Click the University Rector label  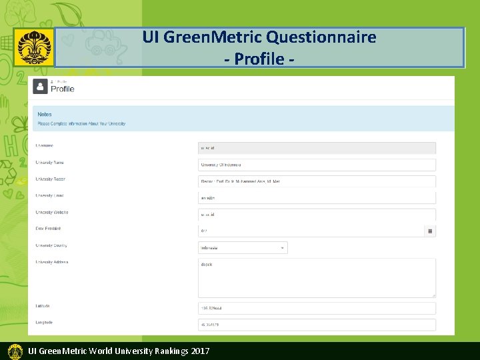(51, 179)
